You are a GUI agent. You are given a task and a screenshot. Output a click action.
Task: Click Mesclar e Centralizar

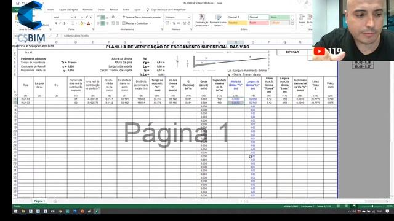point(135,23)
